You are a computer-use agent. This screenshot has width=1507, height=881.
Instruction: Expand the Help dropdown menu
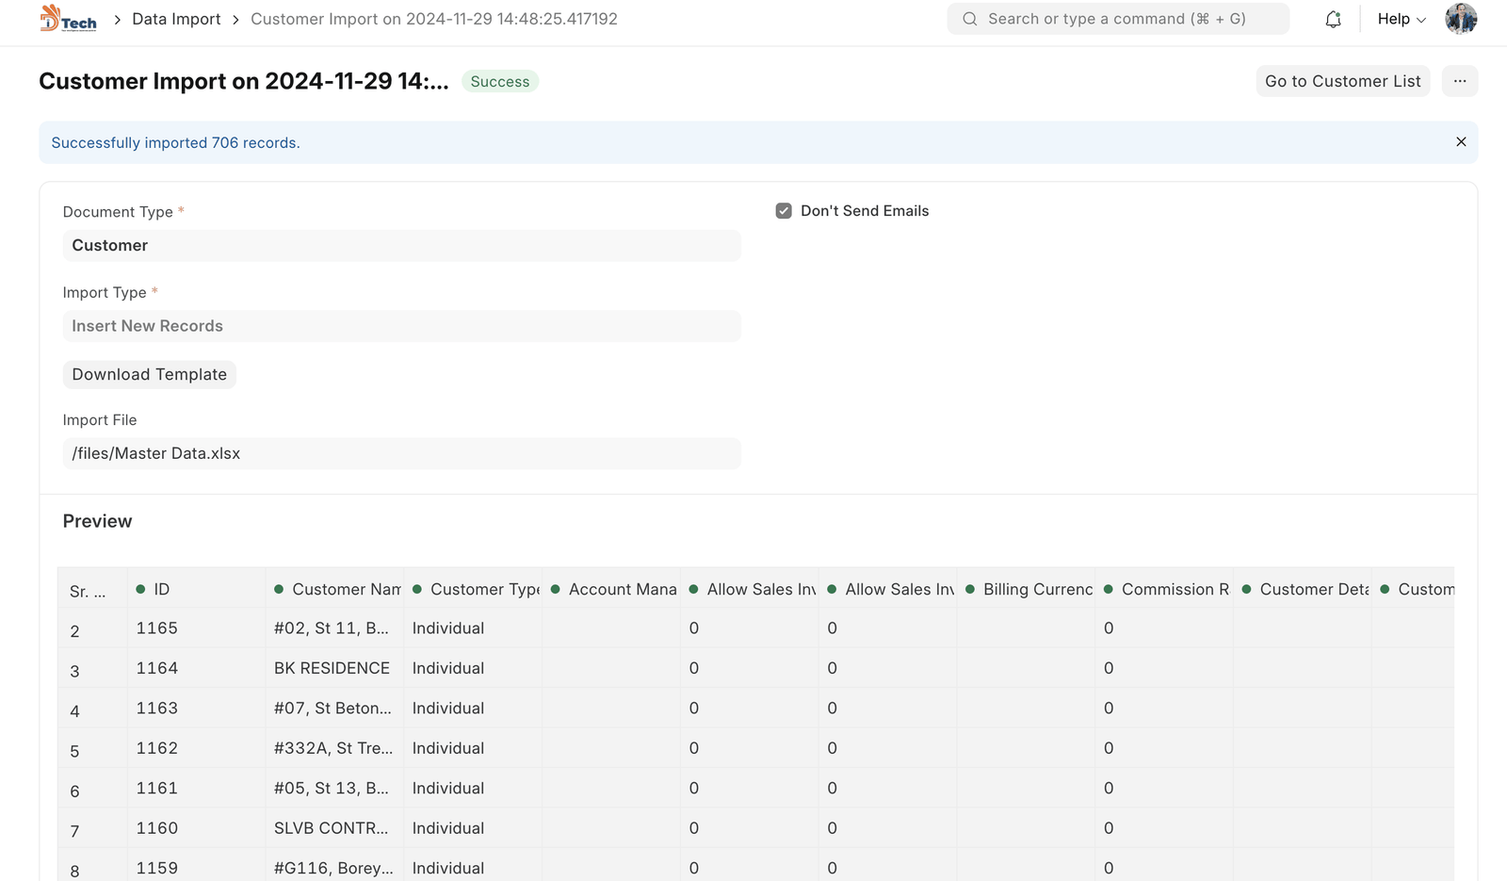coord(1401,19)
